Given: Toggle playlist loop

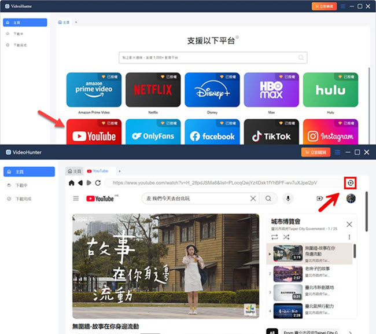Looking at the screenshot, I should [275, 237].
